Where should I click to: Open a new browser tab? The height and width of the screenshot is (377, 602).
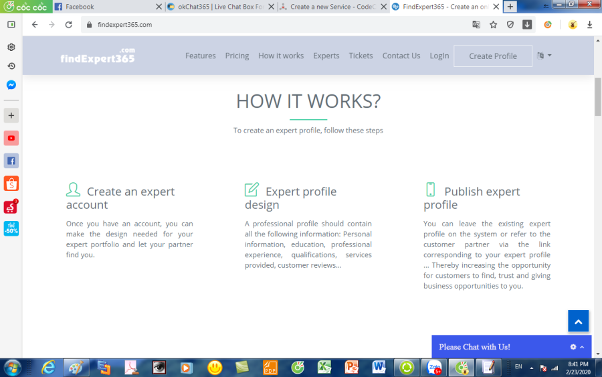(510, 7)
